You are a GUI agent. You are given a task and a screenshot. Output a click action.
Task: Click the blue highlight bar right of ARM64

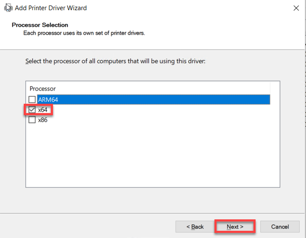pos(163,99)
